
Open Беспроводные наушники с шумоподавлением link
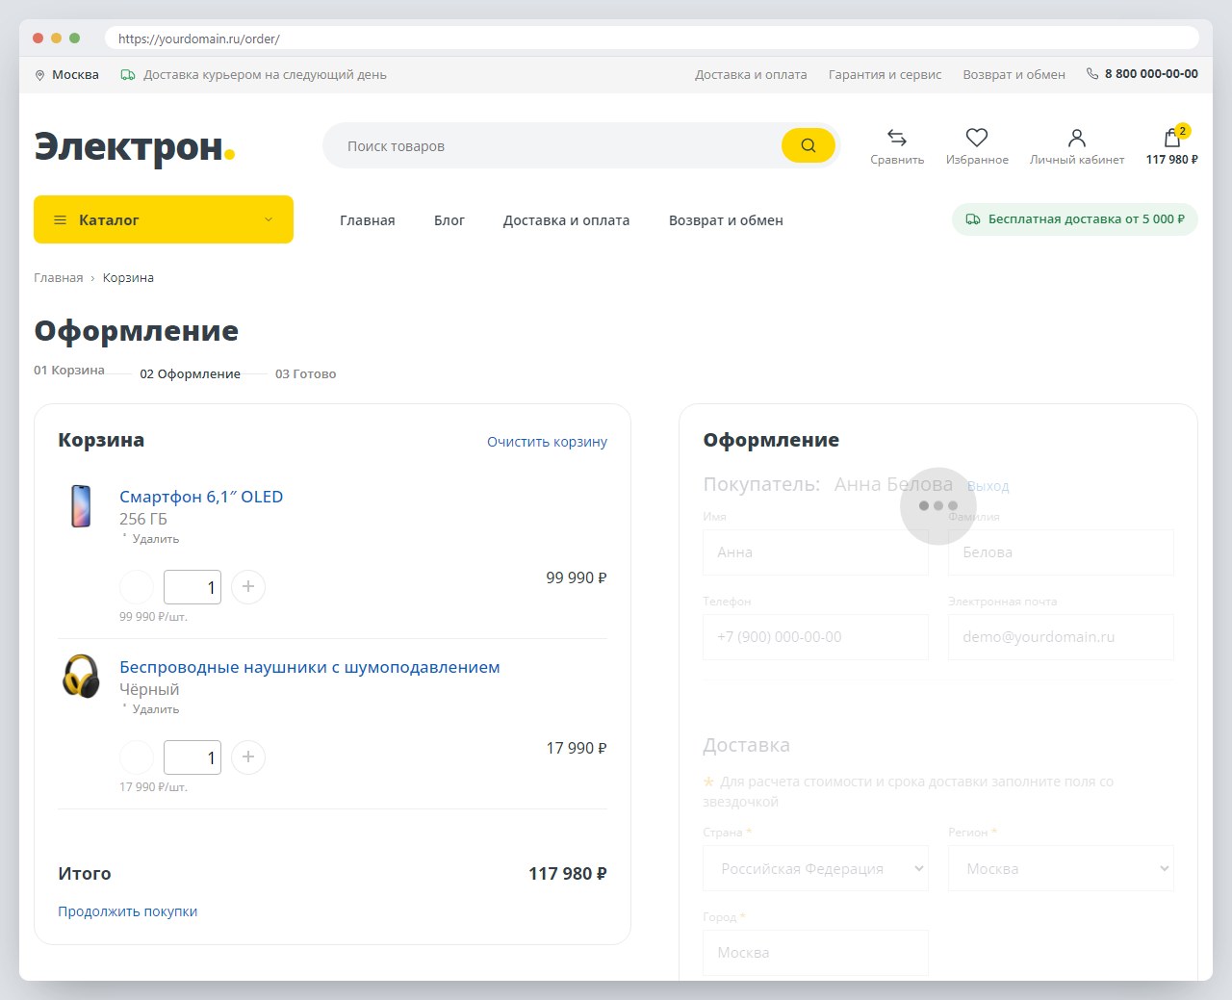point(310,667)
